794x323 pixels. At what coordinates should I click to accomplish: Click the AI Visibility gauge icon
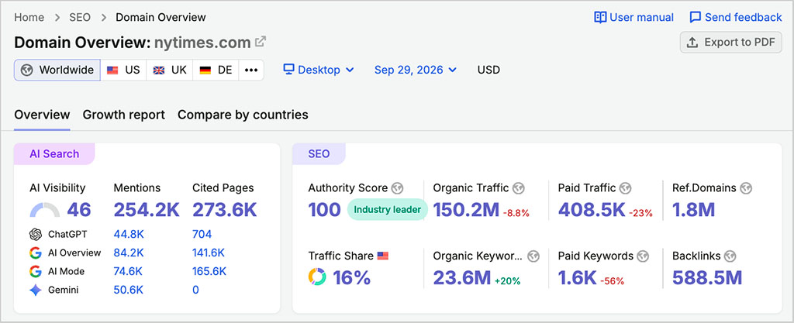point(45,210)
